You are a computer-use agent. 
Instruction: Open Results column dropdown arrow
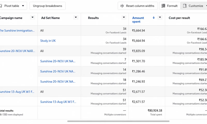click(124, 17)
